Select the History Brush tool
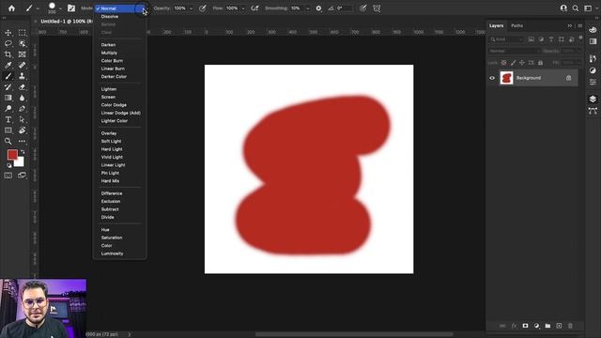Screen dimensions: 601x338 pyautogui.click(x=8, y=87)
